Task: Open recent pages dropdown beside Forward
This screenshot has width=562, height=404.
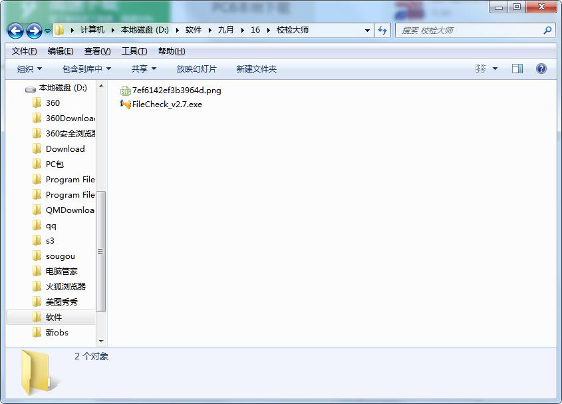Action: (x=47, y=31)
